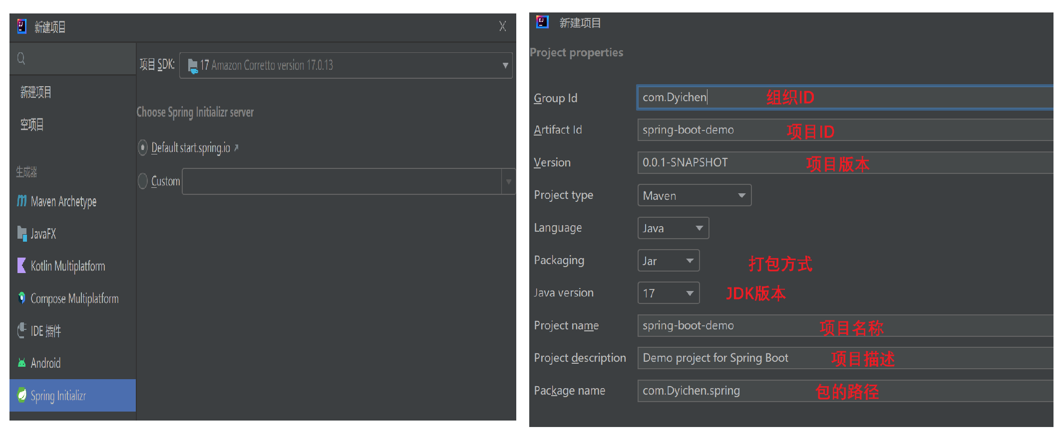Choose Maven Archetype generator entry
This screenshot has width=1055, height=431.
[x=72, y=201]
